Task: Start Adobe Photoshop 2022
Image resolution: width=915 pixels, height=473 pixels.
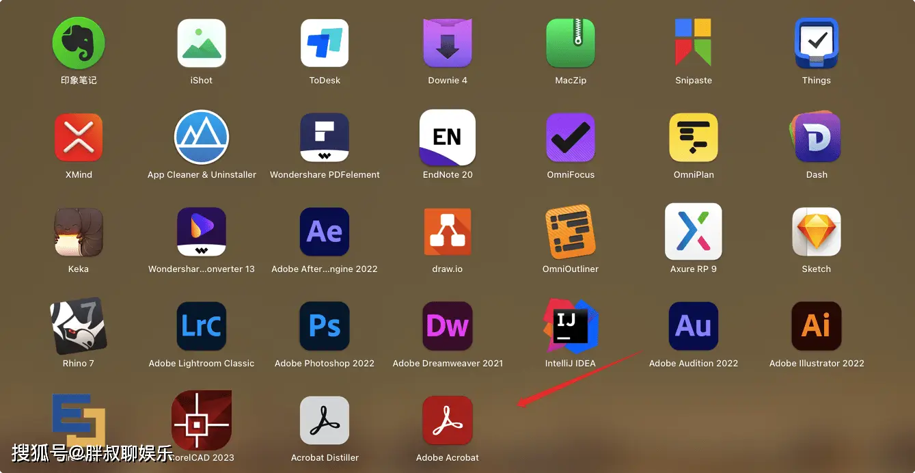Action: tap(324, 325)
